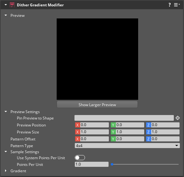Open the Pattern Type 4x4 dropdown
Viewport: 184px width, 177px height.
click(x=127, y=146)
